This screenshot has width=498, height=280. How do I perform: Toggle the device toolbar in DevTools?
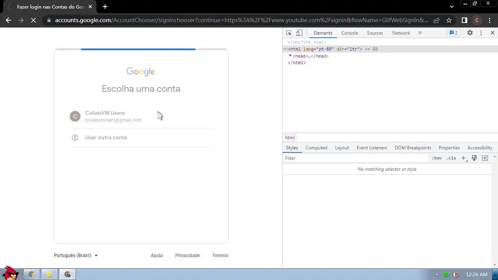coord(299,33)
